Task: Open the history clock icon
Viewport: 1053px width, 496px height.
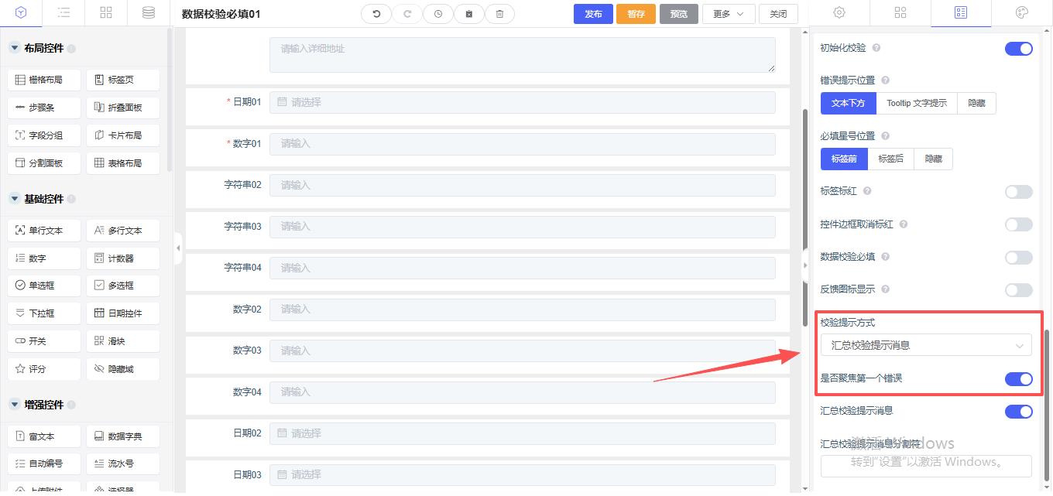Action: [438, 14]
